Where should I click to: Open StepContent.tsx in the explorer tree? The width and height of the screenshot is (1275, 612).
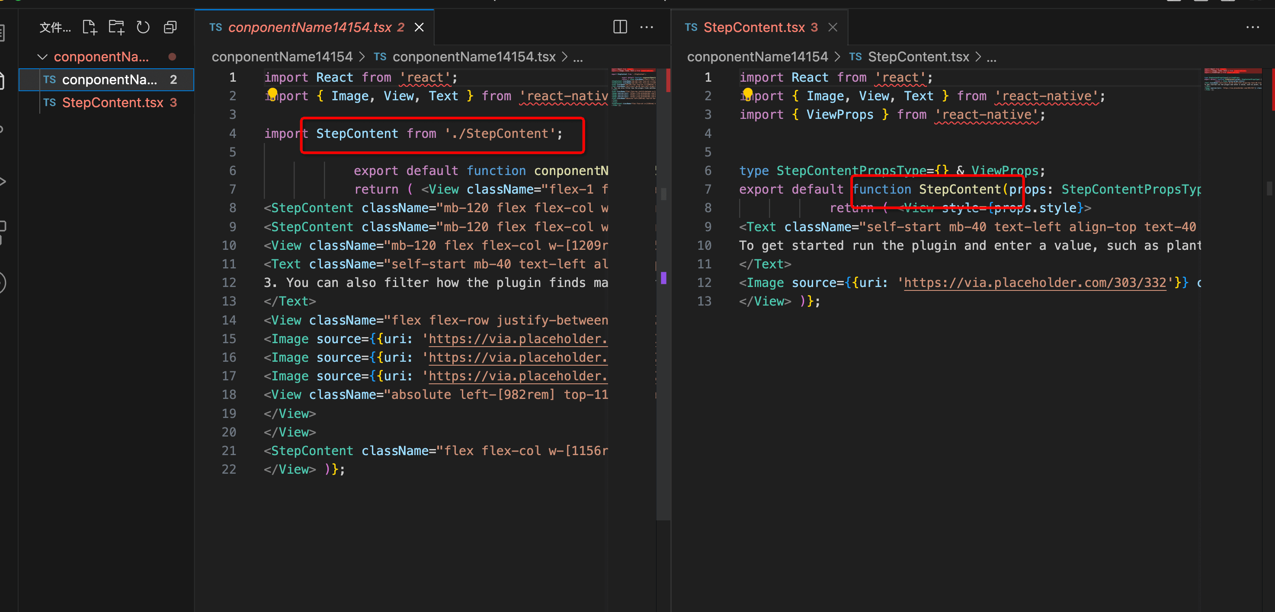pos(106,102)
